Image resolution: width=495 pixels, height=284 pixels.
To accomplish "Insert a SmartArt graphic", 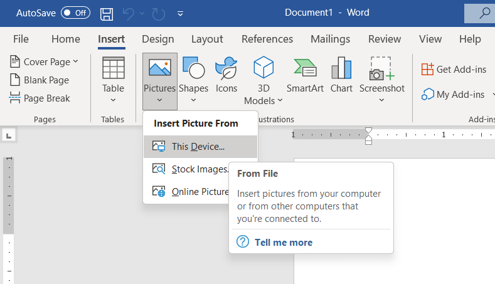I will click(x=305, y=75).
